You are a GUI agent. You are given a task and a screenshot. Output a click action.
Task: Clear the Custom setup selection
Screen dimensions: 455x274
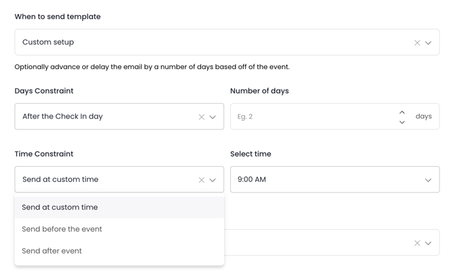click(x=417, y=43)
